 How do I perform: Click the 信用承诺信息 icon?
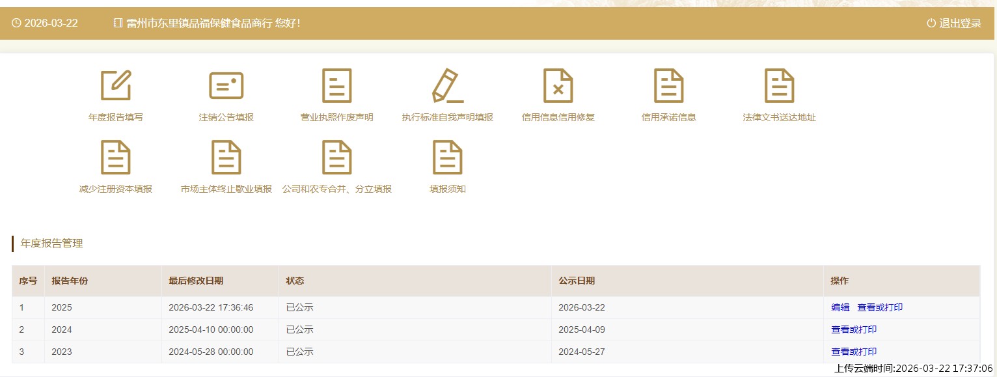click(668, 85)
